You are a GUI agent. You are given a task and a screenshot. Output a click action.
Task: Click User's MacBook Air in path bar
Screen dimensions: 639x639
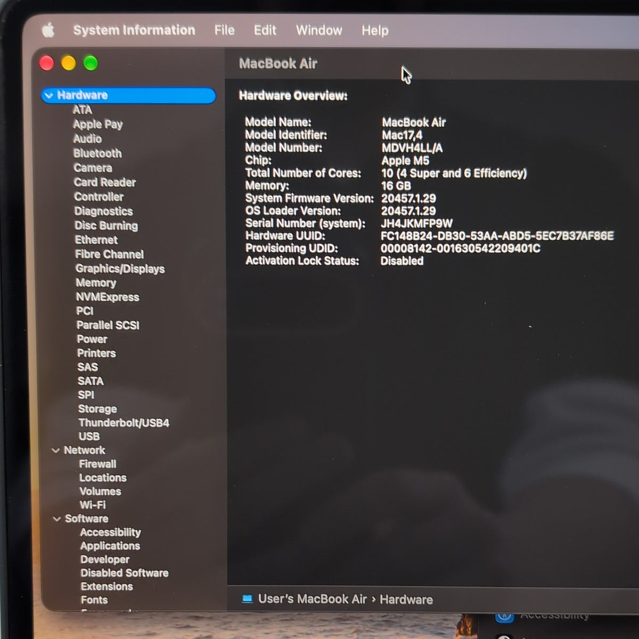[313, 599]
